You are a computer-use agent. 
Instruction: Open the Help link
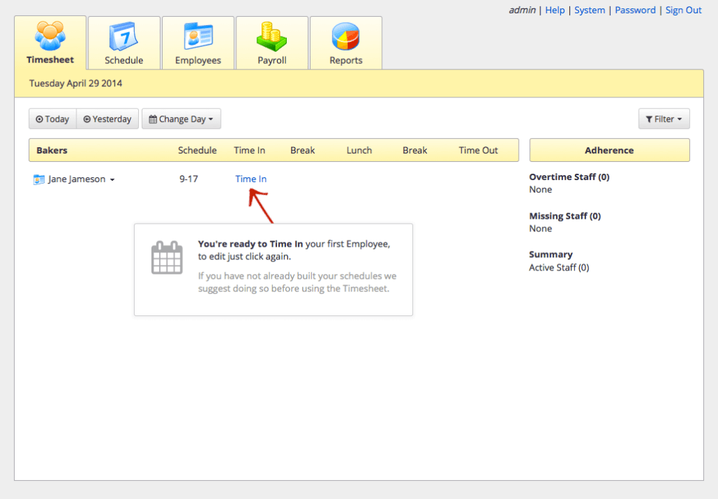pos(555,11)
